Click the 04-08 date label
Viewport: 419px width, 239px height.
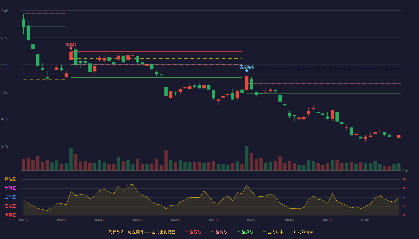point(99,220)
